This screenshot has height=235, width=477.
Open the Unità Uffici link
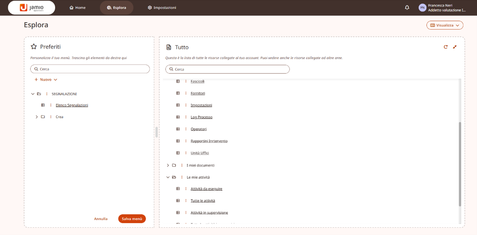click(x=200, y=153)
